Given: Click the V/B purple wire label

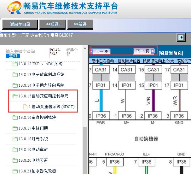Looking at the screenshot, I should [x=148, y=101].
